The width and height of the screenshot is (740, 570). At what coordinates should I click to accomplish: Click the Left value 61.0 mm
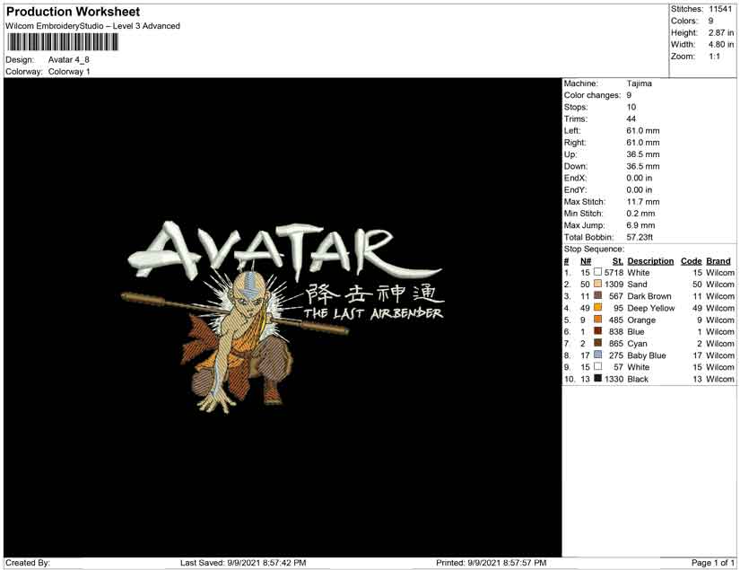pos(643,131)
